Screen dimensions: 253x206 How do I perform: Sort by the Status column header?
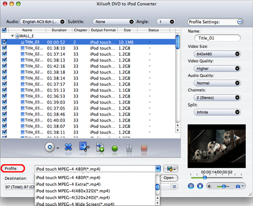pyautogui.click(x=153, y=30)
